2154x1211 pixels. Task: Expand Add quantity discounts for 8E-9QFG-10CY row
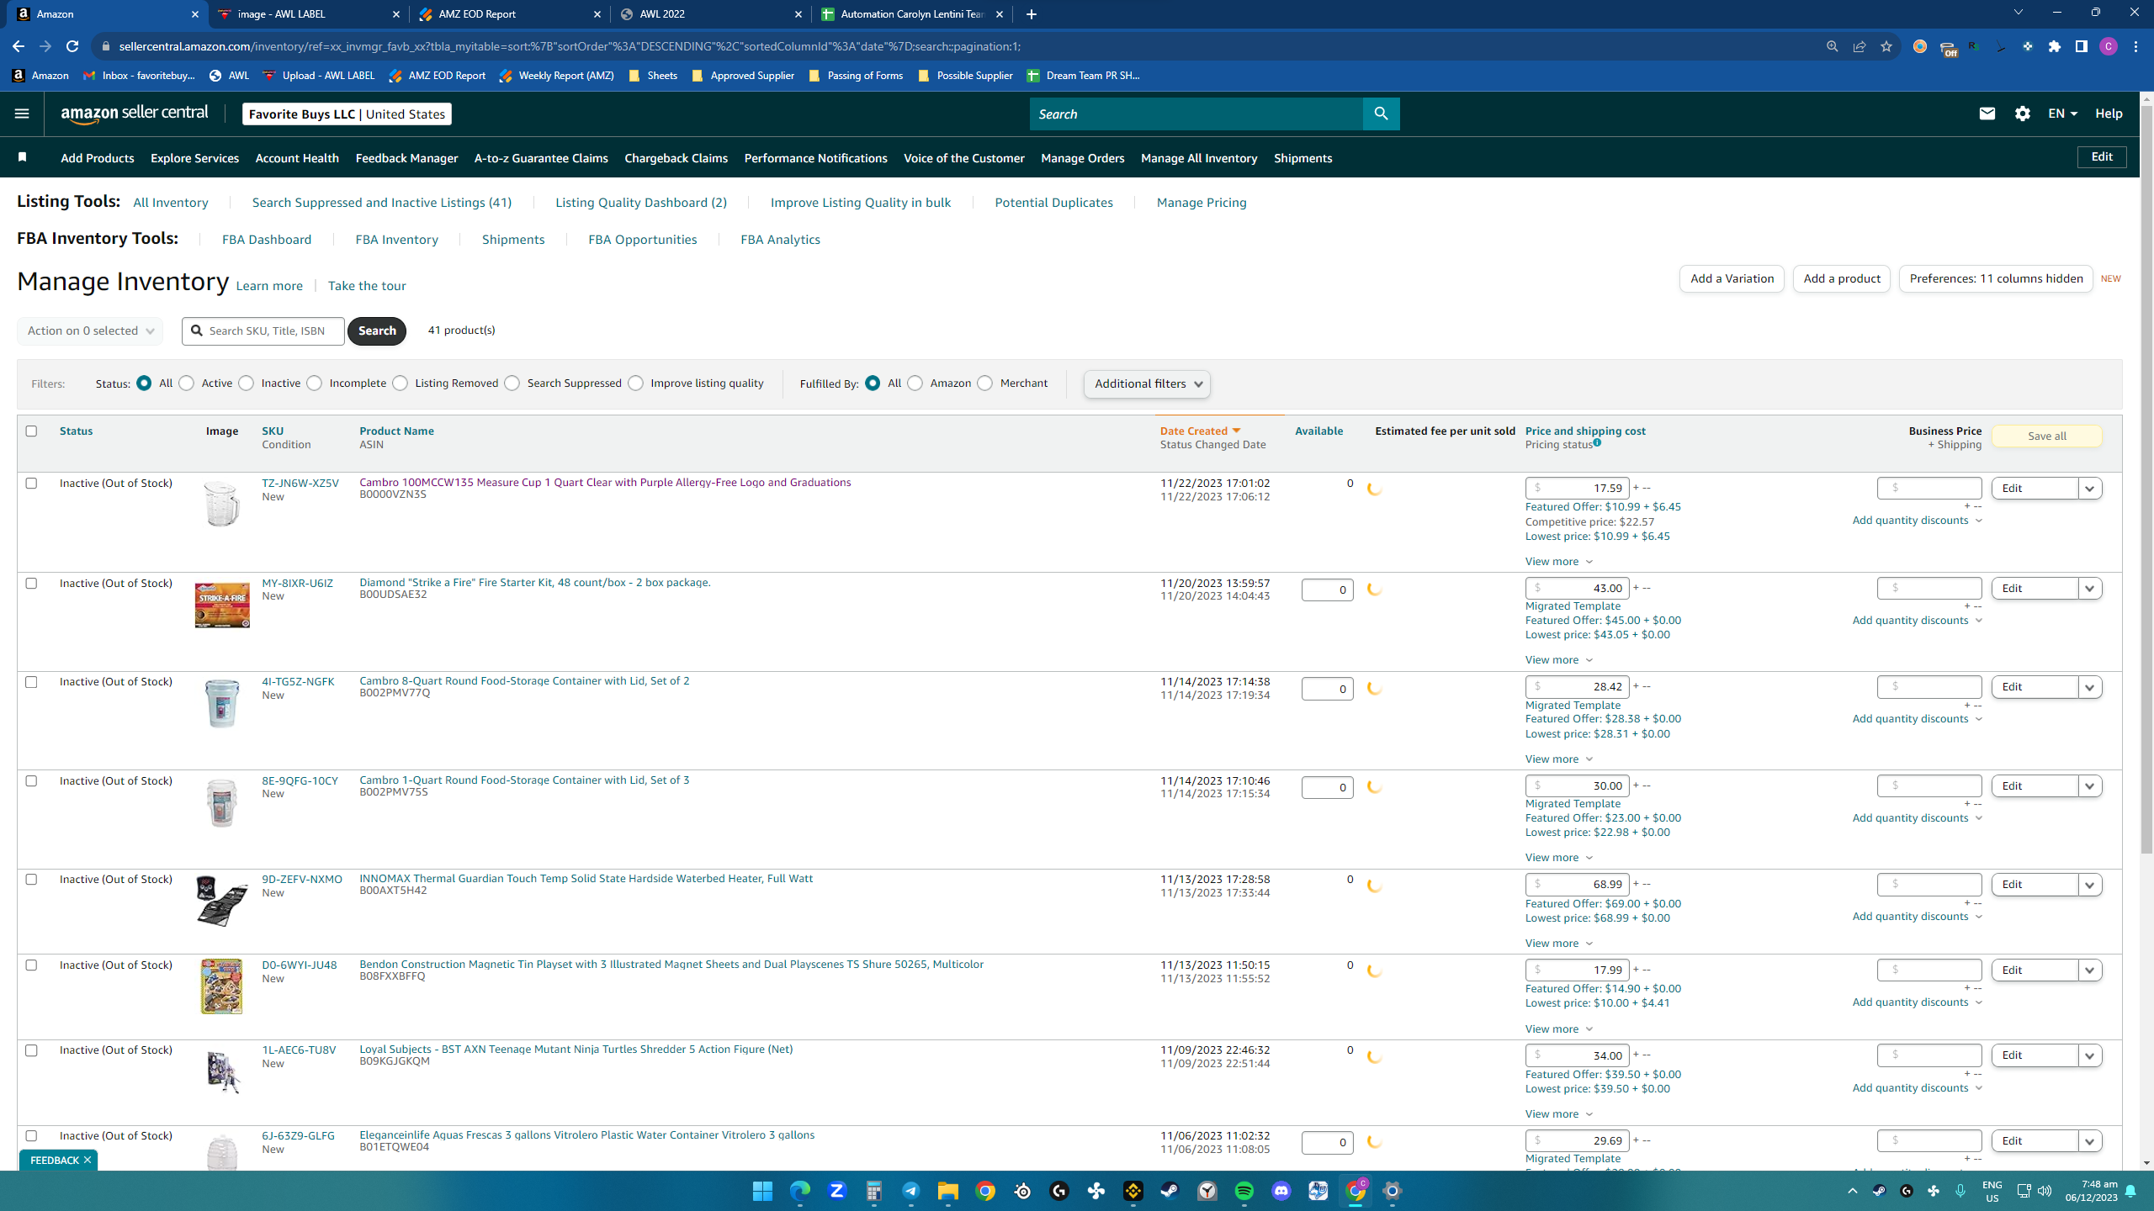tap(1917, 817)
